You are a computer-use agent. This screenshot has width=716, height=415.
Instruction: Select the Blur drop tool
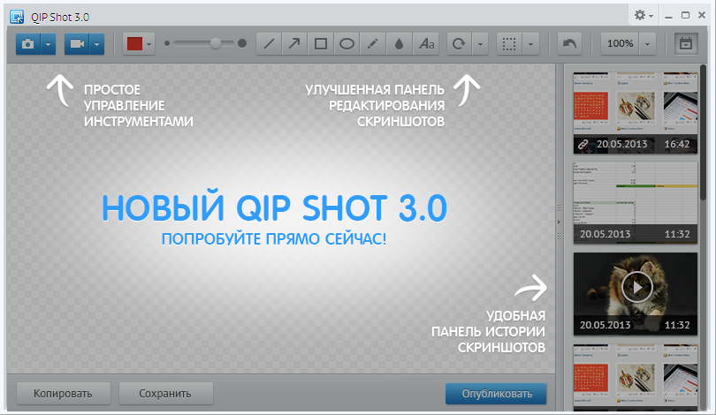tap(399, 44)
